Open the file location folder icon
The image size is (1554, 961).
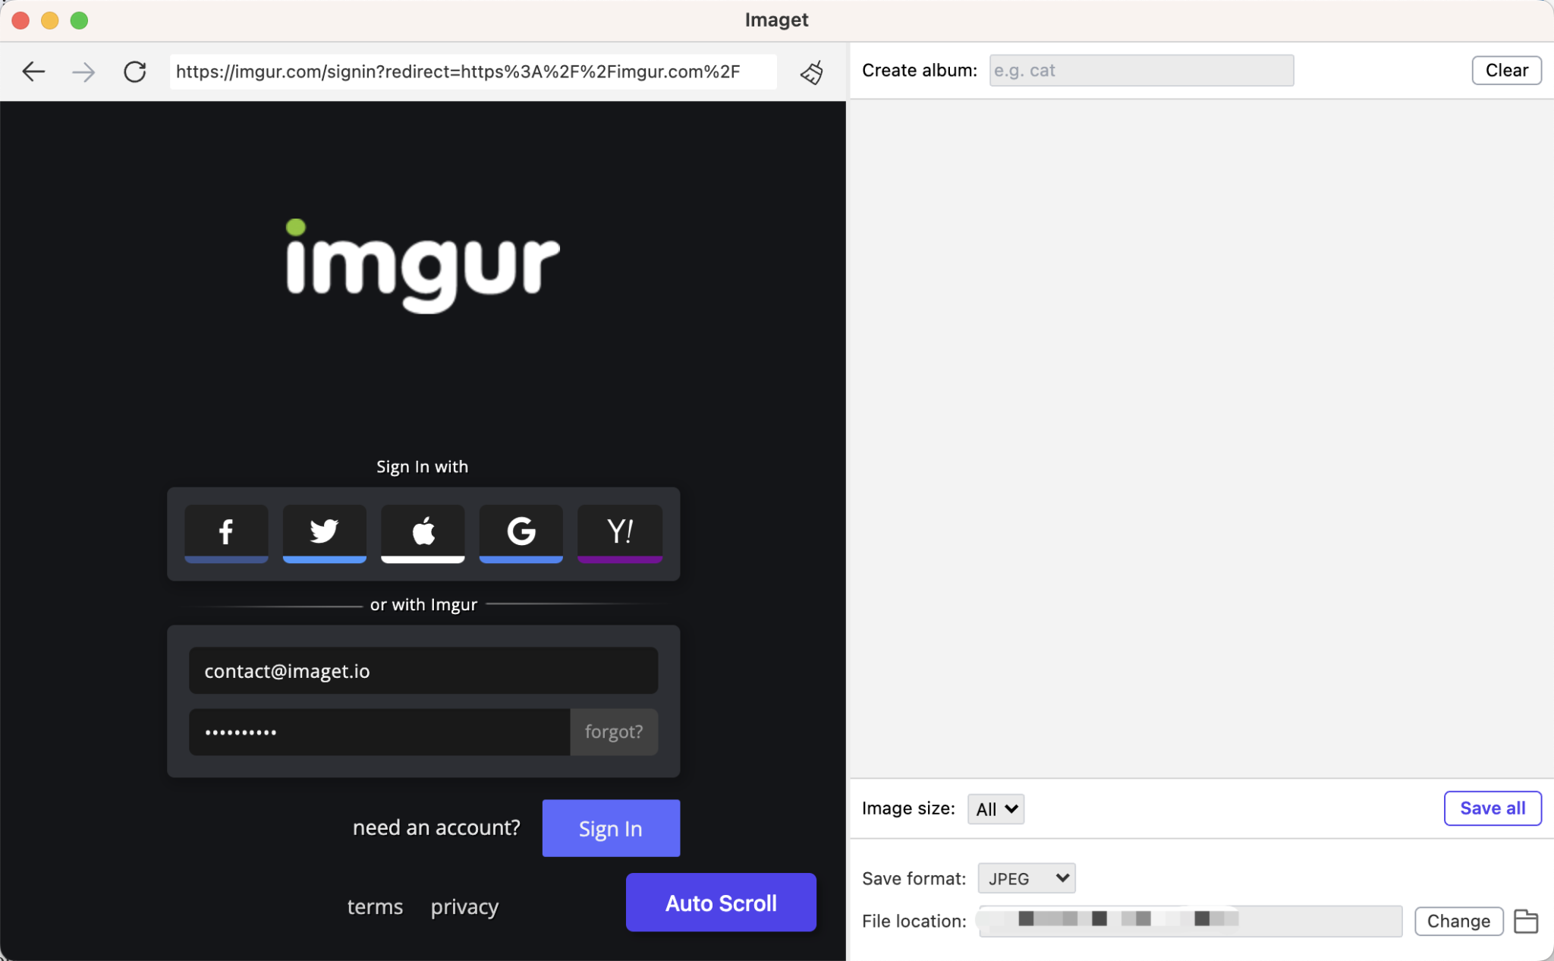click(x=1525, y=921)
